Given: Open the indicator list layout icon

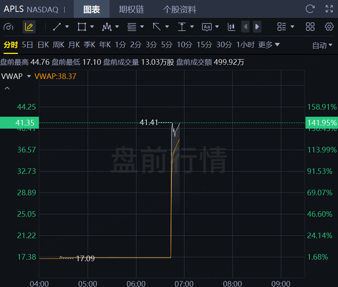Looking at the screenshot, I should (282, 27).
